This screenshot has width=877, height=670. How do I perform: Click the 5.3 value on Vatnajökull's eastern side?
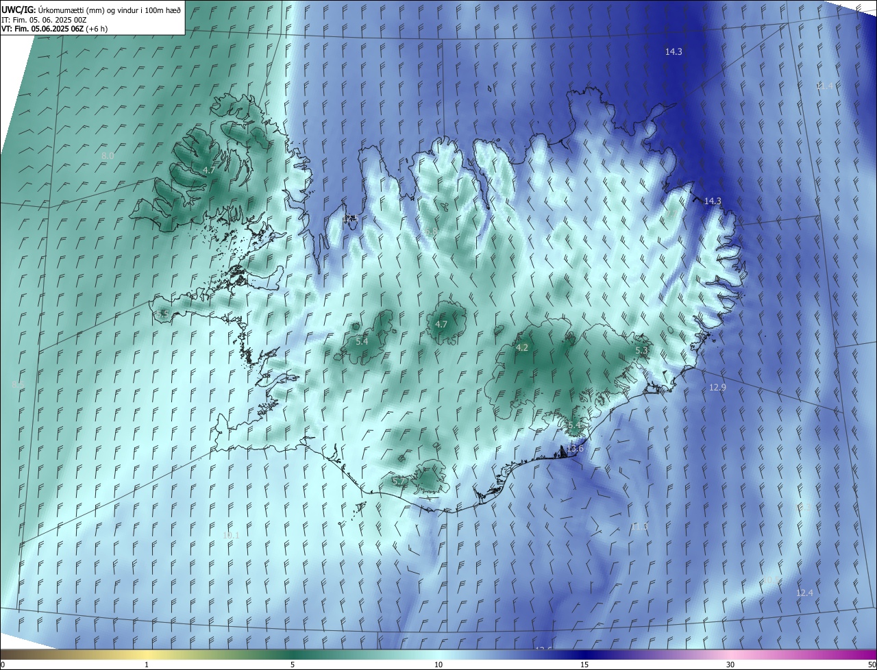641,350
